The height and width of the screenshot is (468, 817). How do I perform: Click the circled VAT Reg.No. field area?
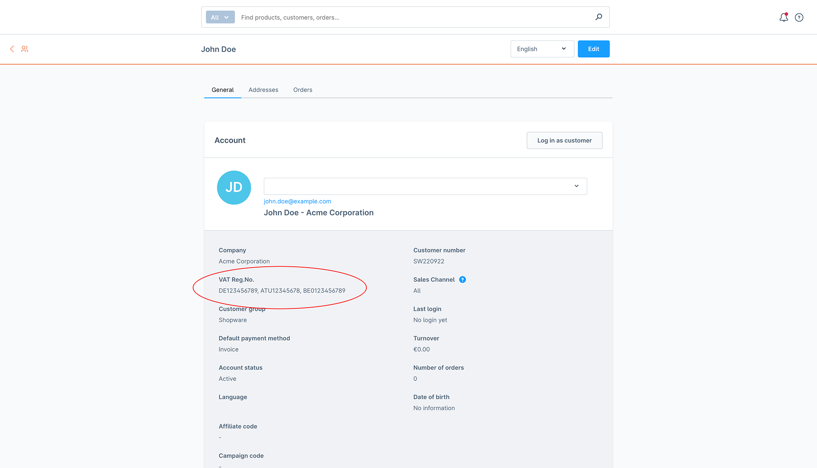(x=282, y=285)
